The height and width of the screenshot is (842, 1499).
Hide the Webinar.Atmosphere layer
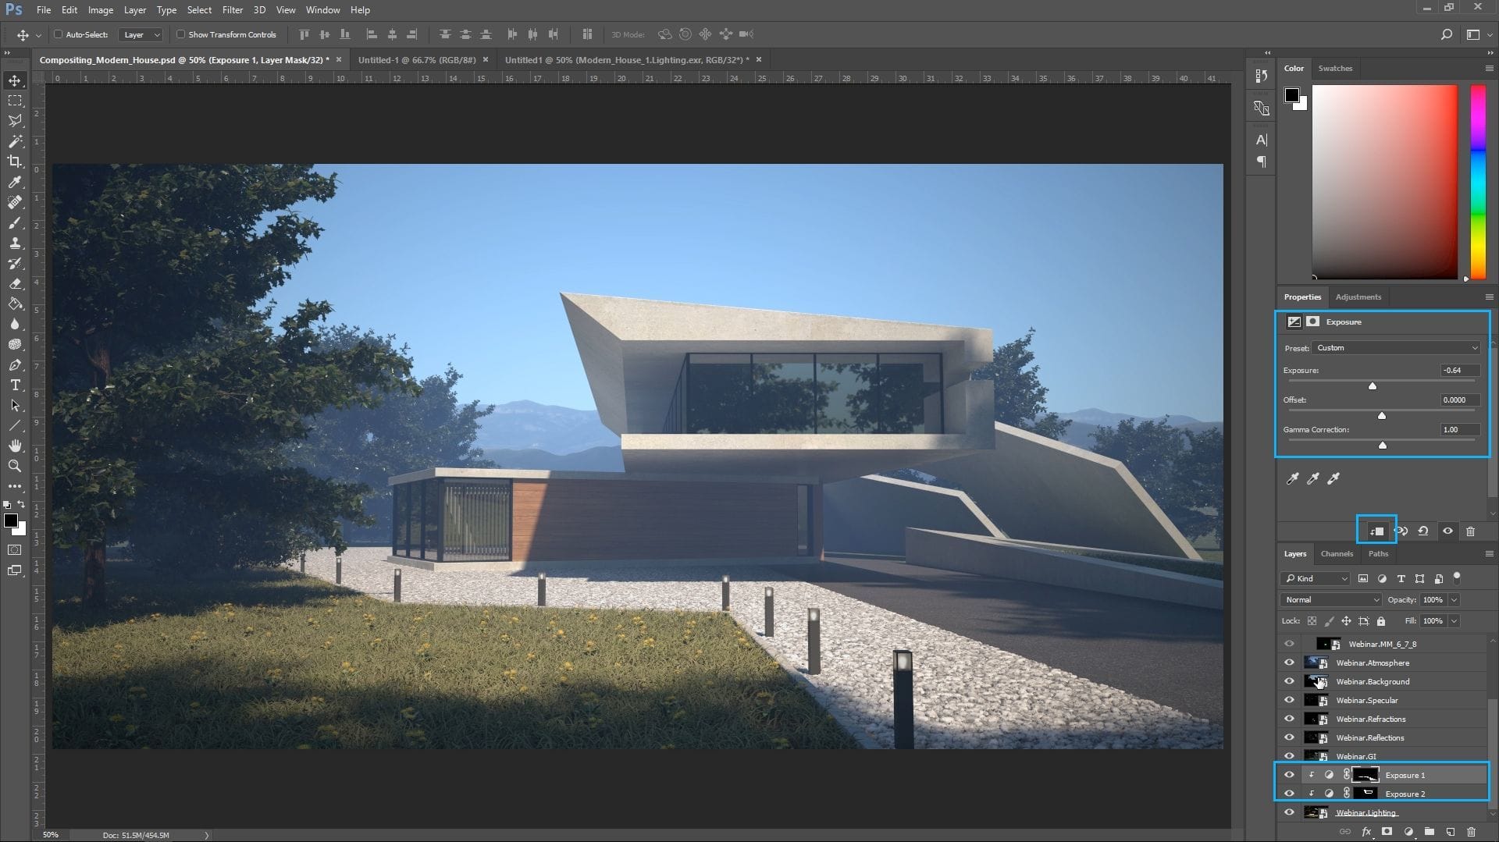point(1289,663)
